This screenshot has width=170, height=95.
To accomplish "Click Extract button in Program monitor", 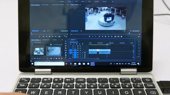I will pyautogui.click(x=118, y=36).
